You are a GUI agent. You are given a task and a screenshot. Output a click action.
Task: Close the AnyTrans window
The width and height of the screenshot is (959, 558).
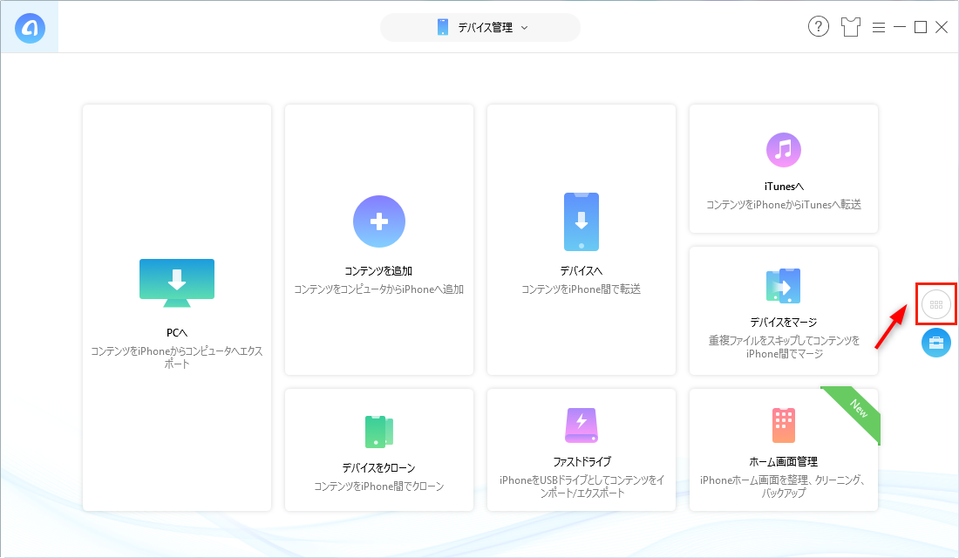[x=942, y=28]
